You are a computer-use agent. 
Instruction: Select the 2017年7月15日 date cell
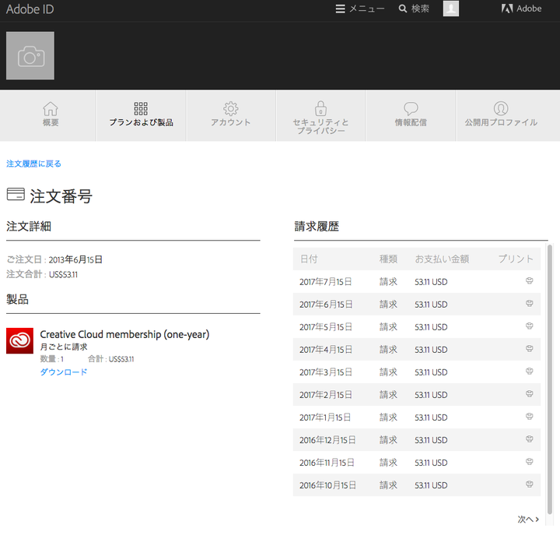325,282
